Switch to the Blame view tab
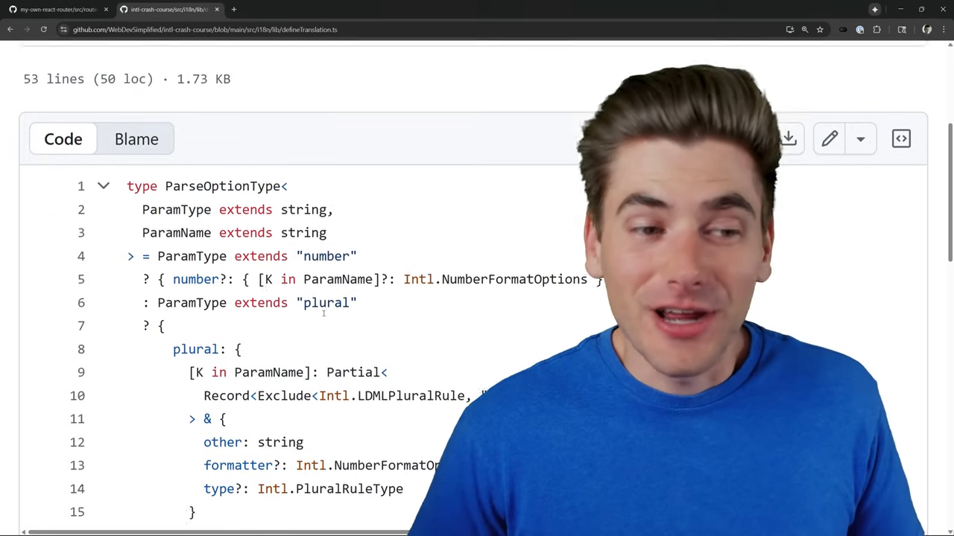The image size is (954, 536). (x=136, y=139)
